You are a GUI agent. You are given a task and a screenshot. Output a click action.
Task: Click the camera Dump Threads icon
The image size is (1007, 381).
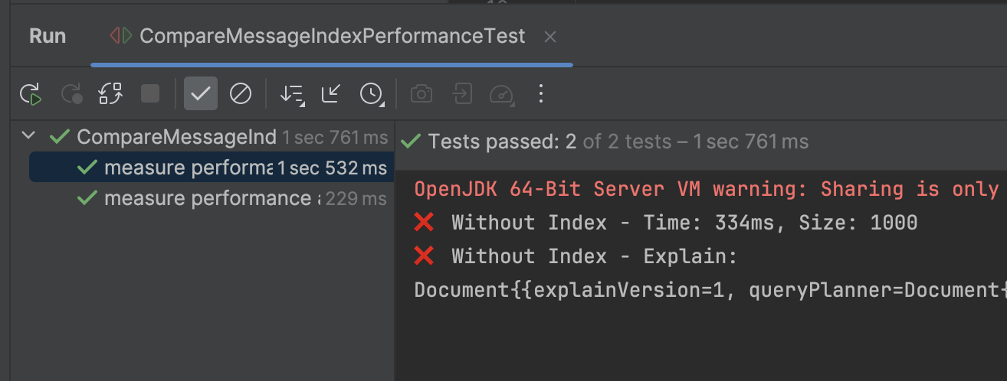(x=421, y=94)
